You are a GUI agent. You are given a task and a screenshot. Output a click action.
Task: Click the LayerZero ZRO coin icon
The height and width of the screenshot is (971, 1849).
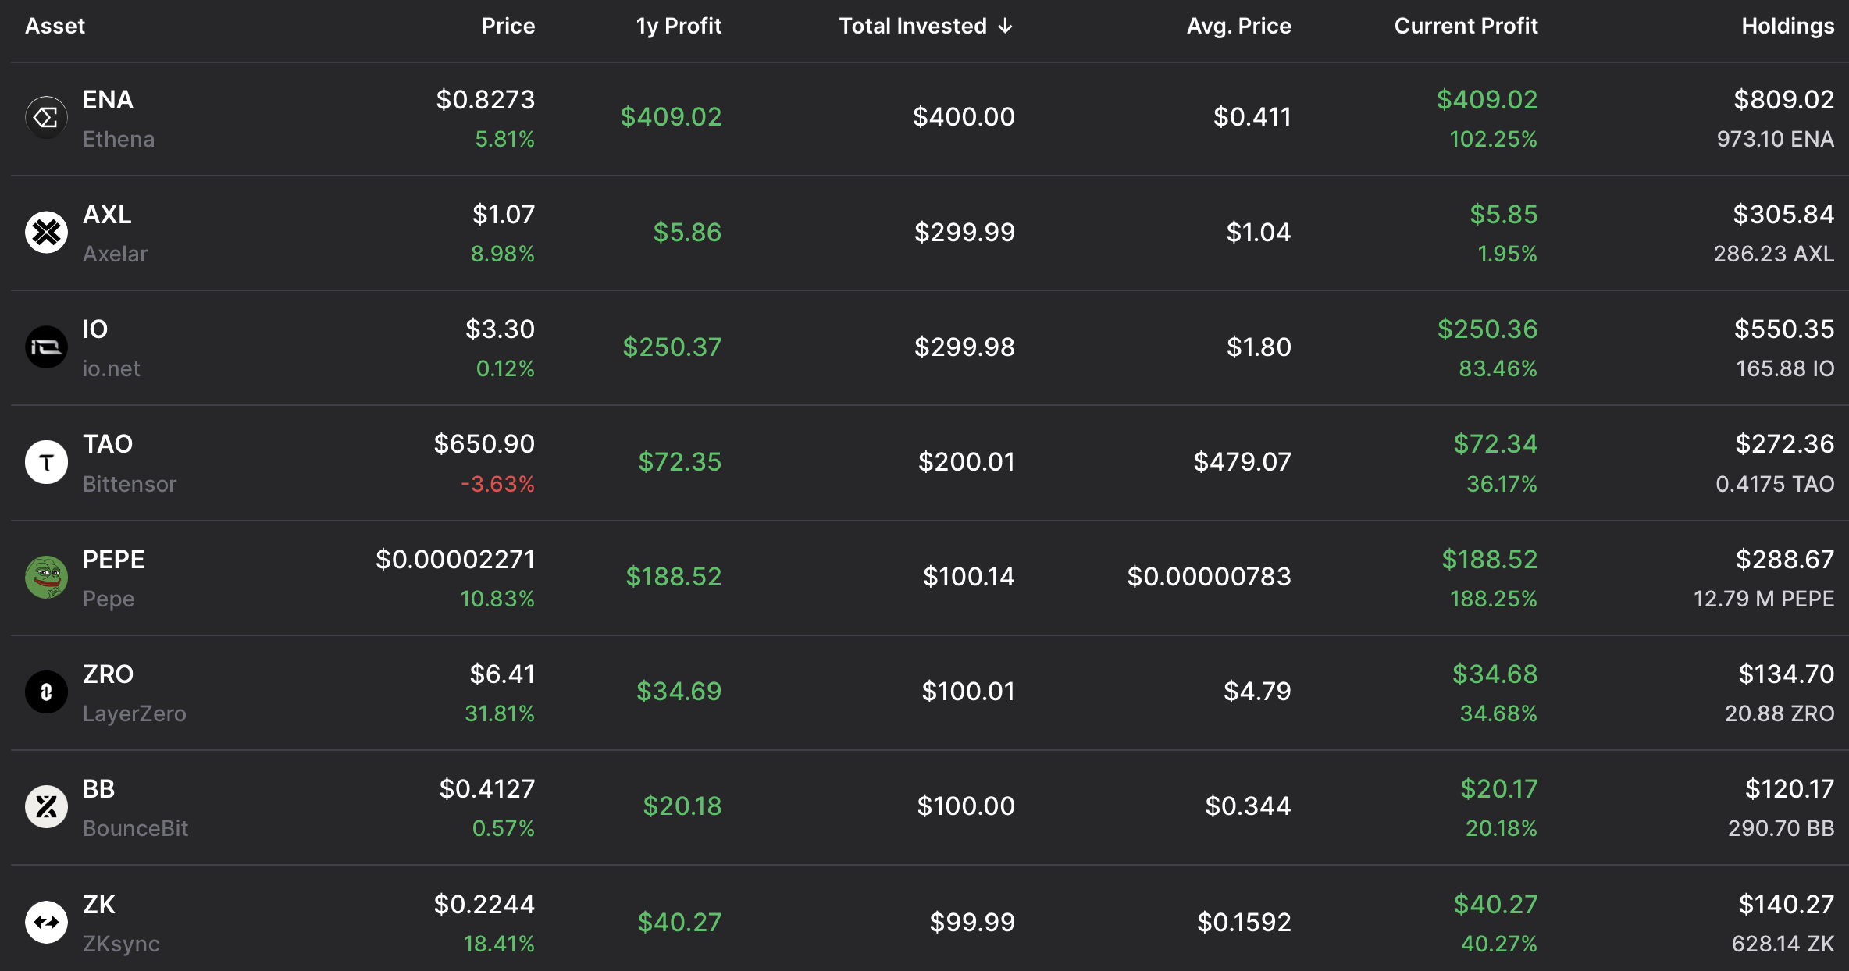[x=46, y=692]
